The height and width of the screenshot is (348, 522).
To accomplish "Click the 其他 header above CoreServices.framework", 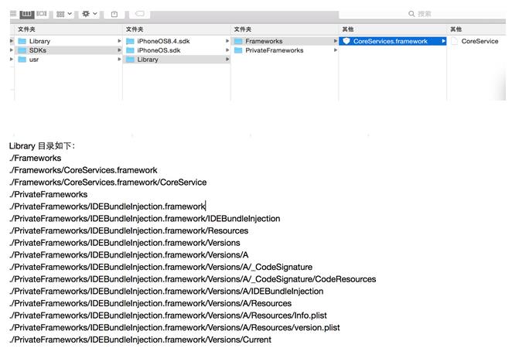I will point(348,29).
